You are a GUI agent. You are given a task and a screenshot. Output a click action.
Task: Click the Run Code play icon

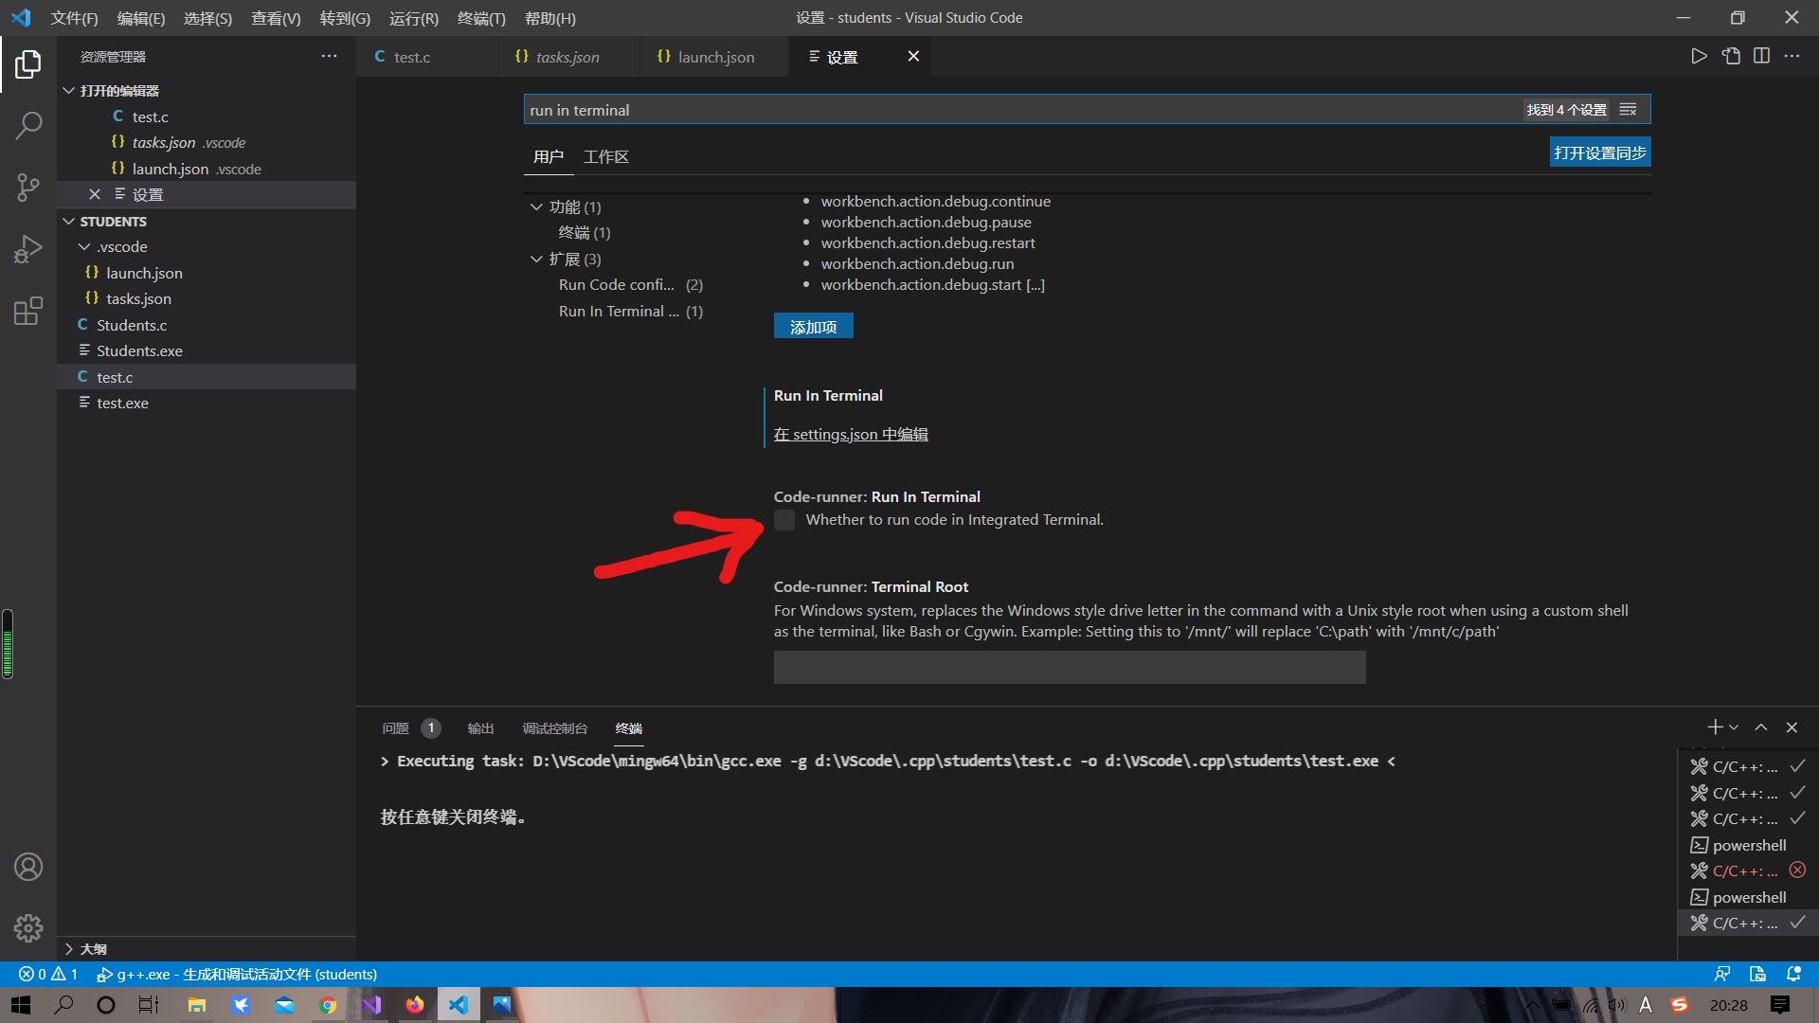point(1699,57)
